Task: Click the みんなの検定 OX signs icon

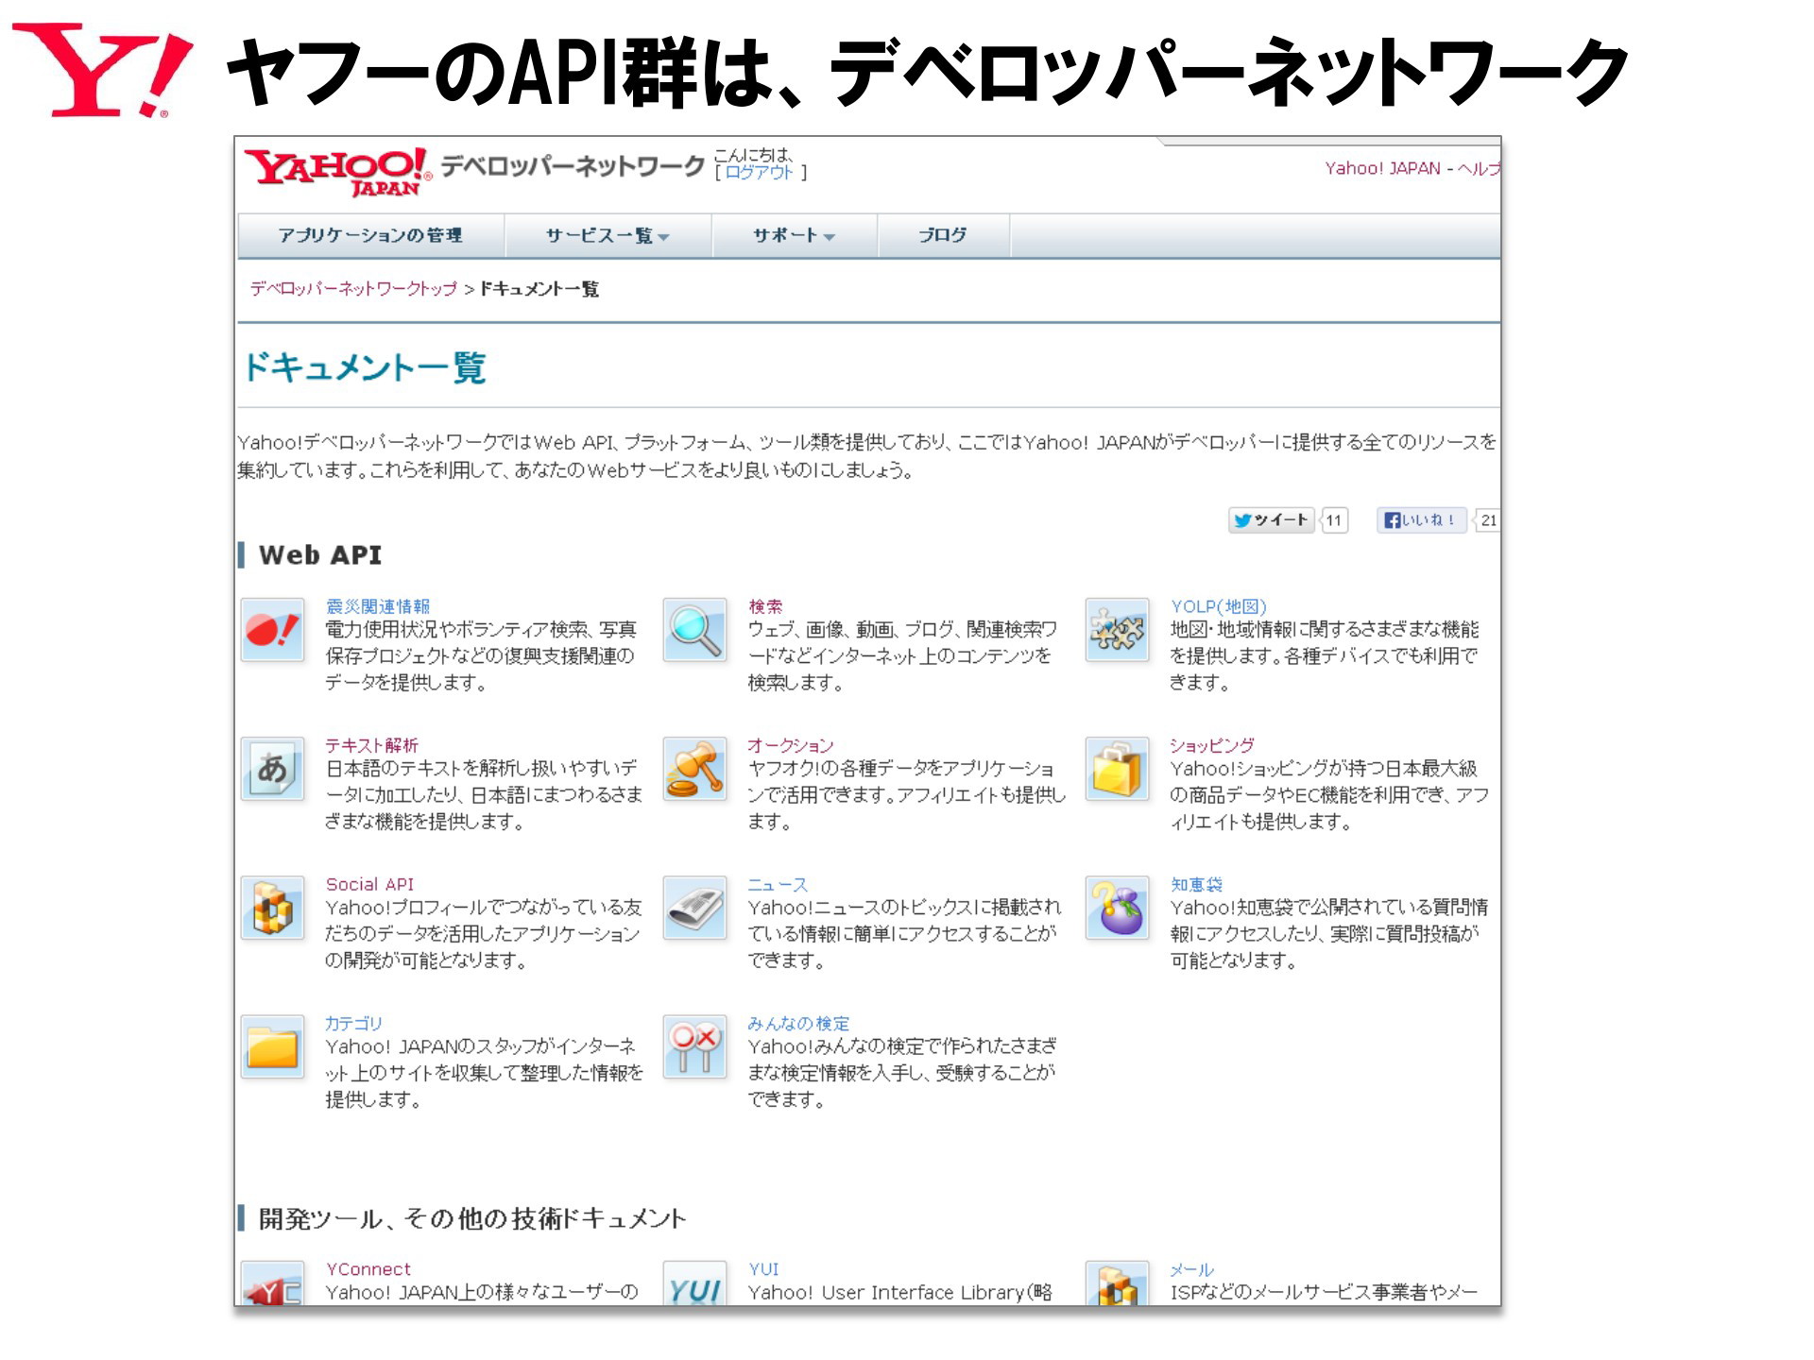Action: coord(694,1046)
